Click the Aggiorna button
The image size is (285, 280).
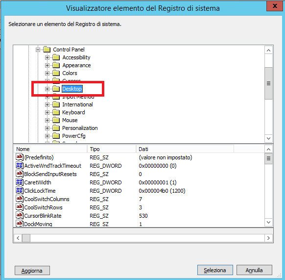click(x=32, y=271)
